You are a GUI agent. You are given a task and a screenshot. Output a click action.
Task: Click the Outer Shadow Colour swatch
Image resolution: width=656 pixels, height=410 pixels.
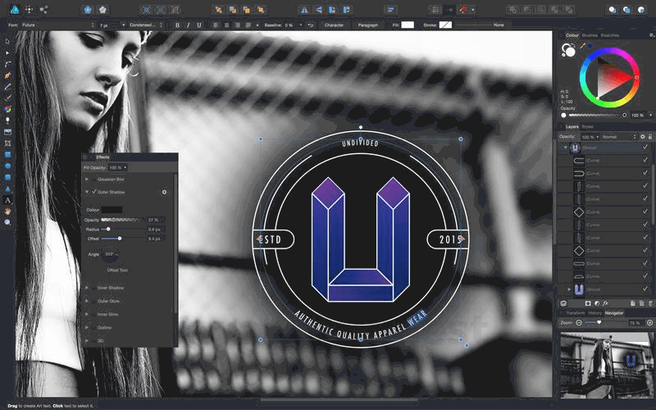point(112,210)
